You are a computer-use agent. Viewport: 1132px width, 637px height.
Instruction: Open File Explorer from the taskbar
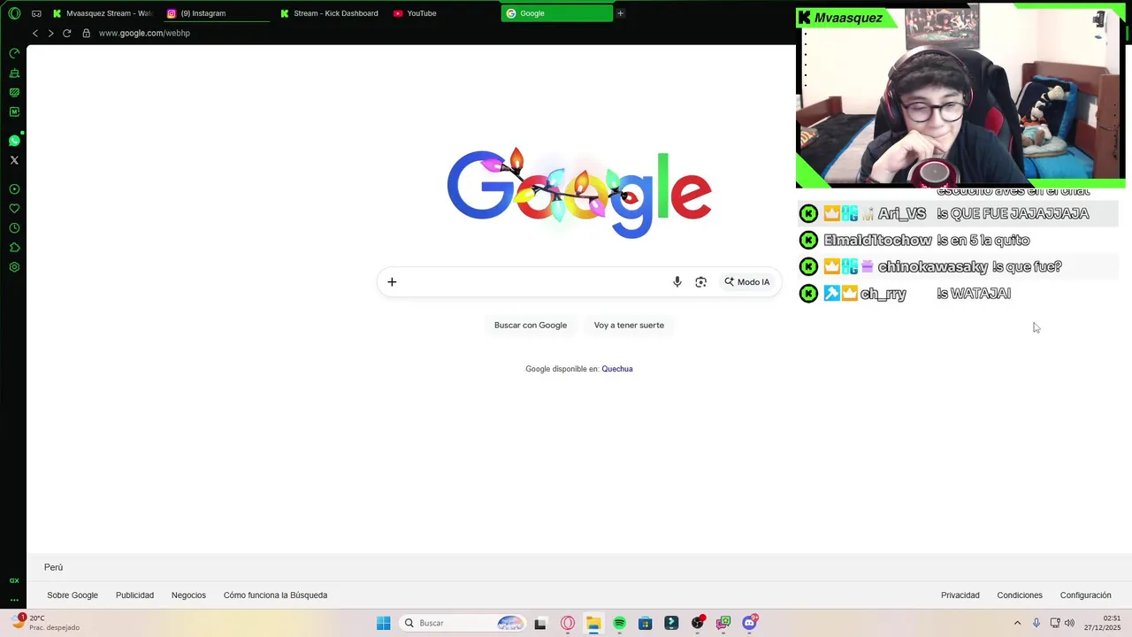click(593, 623)
